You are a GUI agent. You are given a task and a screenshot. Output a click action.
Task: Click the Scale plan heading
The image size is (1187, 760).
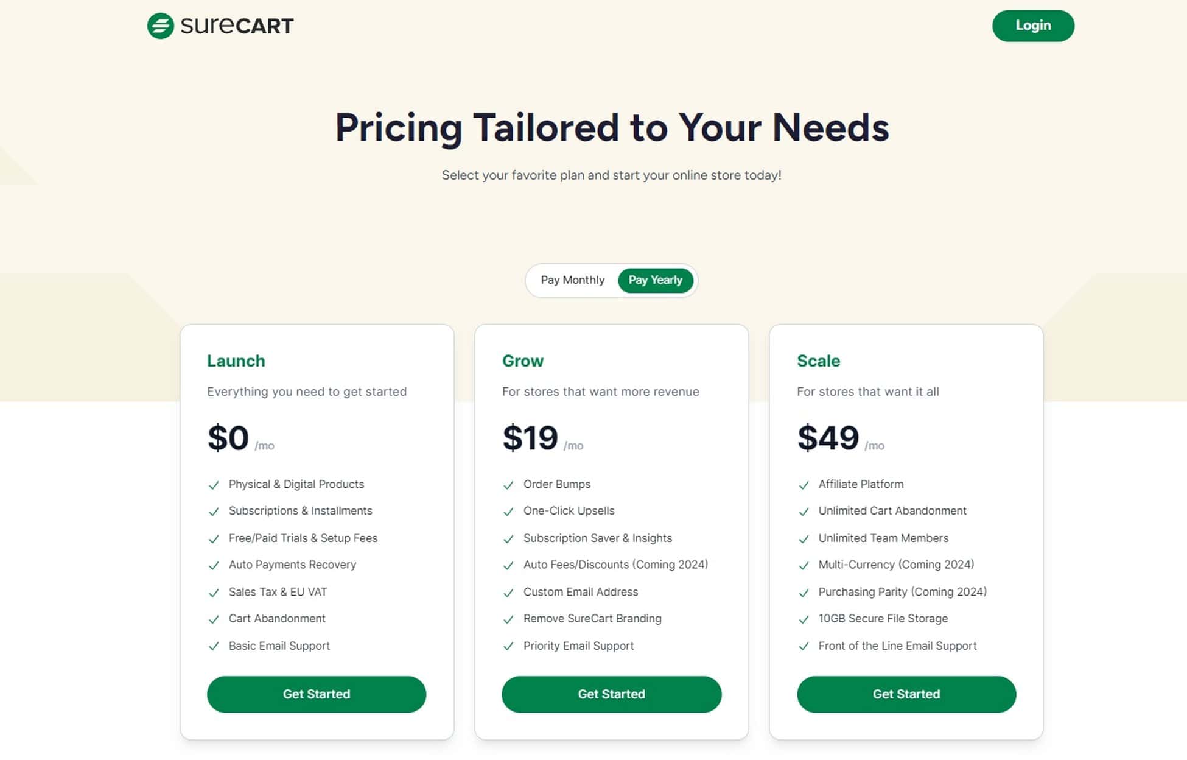click(818, 361)
